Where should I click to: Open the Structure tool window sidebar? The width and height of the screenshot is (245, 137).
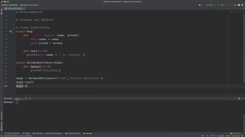click(x=2, y=115)
